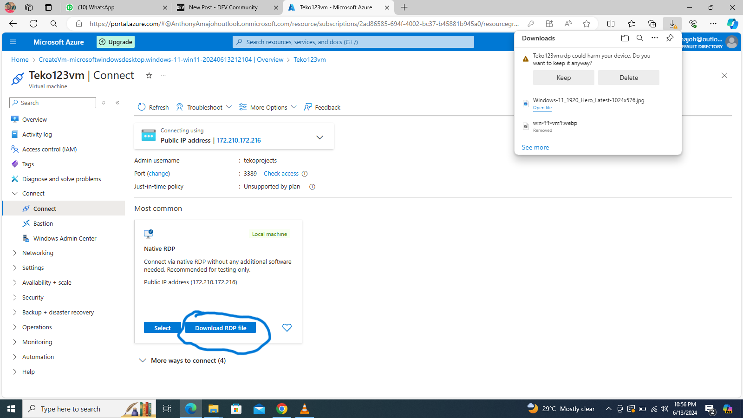Image resolution: width=743 pixels, height=418 pixels.
Task: Open more options in the Downloads panel
Action: [x=655, y=38]
